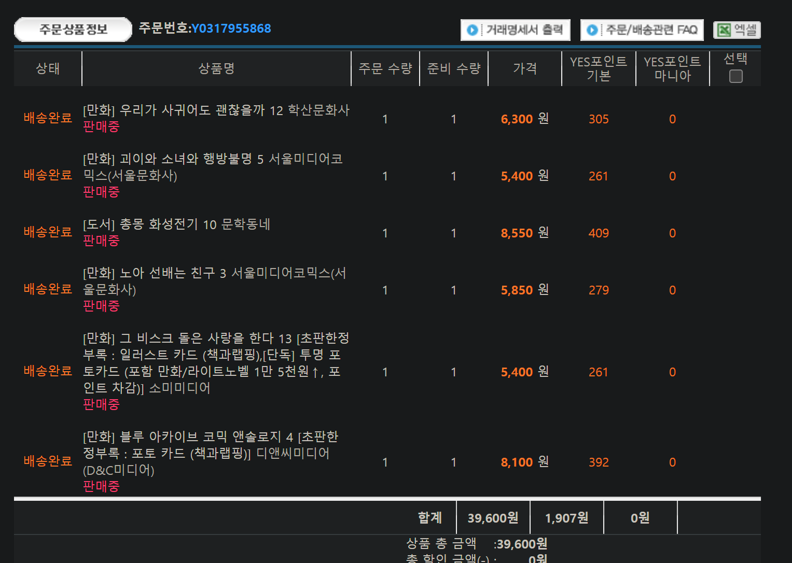Click order number Y0317955868
Screen dimensions: 792x563
tap(231, 29)
